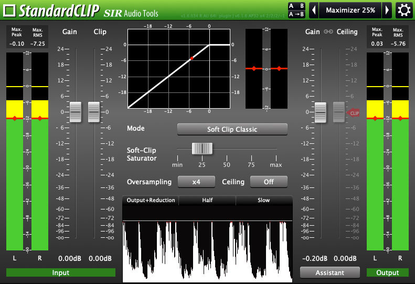
Task: Toggle the Ceiling Off button
Action: 269,182
